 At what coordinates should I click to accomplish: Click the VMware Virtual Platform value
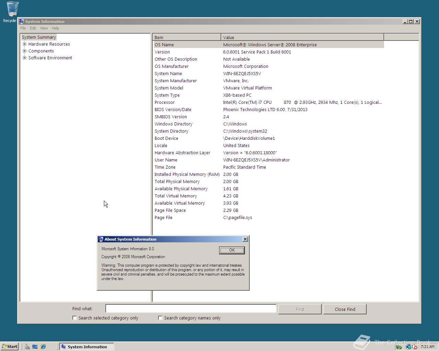(x=247, y=88)
